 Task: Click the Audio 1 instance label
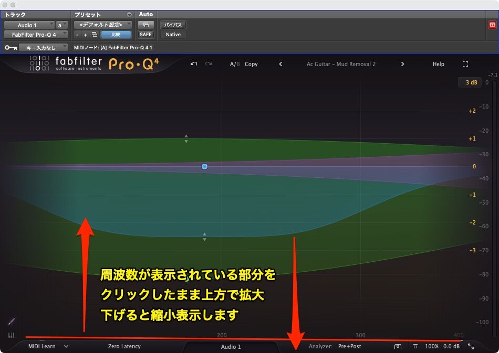(231, 347)
